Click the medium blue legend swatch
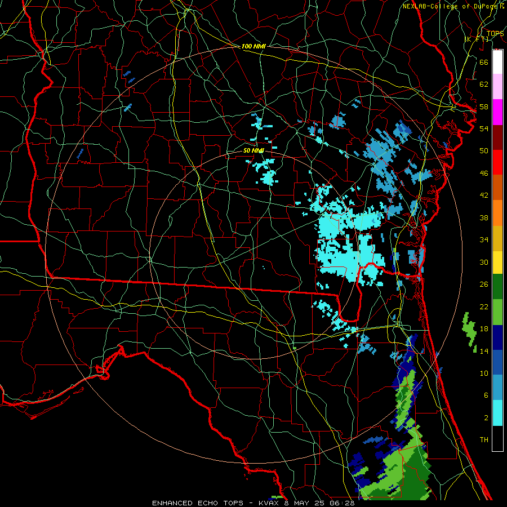507x507 pixels. [x=497, y=362]
